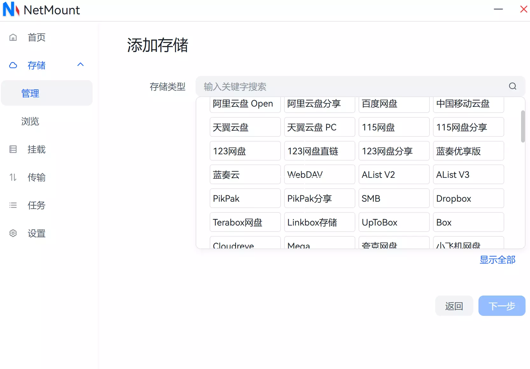The width and height of the screenshot is (530, 369).
Task: Click 显示全部 link
Action: [x=497, y=260]
